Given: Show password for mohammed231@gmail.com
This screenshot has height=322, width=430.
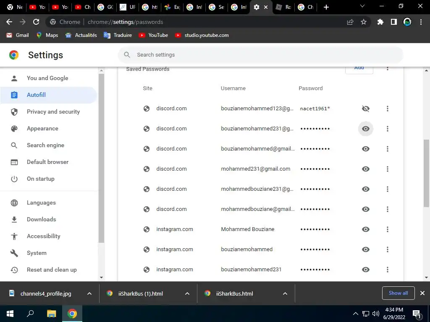Looking at the screenshot, I should click(x=366, y=169).
